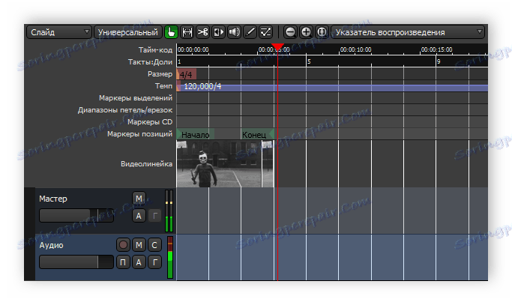Select the scissors cut tool
Image resolution: width=512 pixels, height=305 pixels.
203,32
